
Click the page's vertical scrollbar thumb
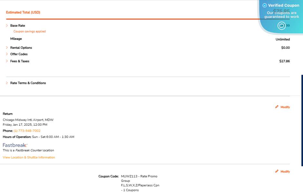302,120
